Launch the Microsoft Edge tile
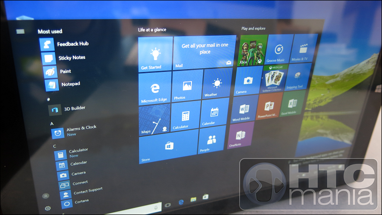The height and width of the screenshot is (215, 382). click(x=155, y=89)
